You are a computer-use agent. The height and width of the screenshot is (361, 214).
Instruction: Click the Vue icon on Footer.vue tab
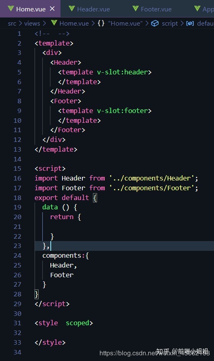point(136,9)
